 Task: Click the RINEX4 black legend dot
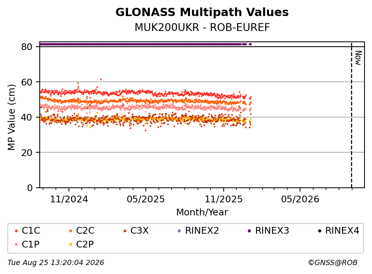click(x=320, y=231)
